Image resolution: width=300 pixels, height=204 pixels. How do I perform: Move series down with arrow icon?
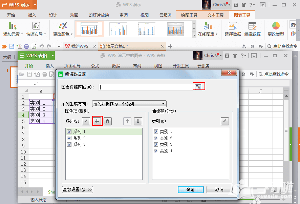[x=138, y=121]
